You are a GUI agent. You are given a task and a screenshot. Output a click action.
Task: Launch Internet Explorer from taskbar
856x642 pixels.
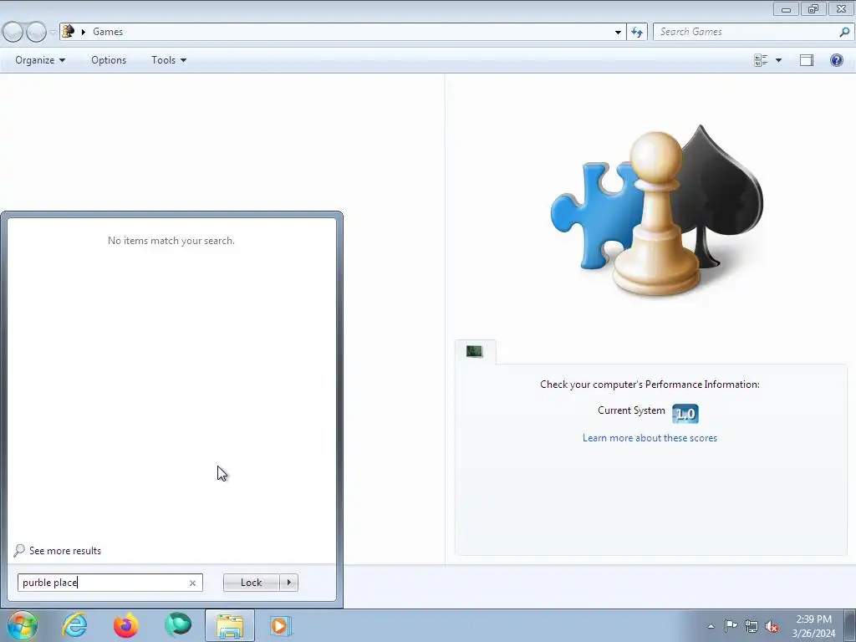coord(74,625)
